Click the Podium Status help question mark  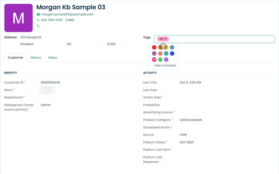[167, 141]
